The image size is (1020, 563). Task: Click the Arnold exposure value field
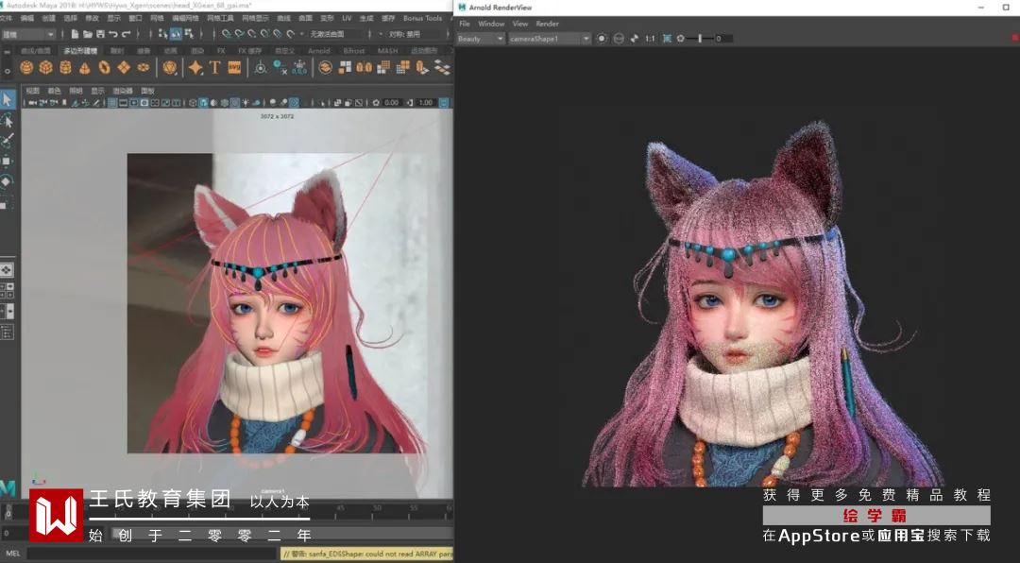(x=724, y=39)
